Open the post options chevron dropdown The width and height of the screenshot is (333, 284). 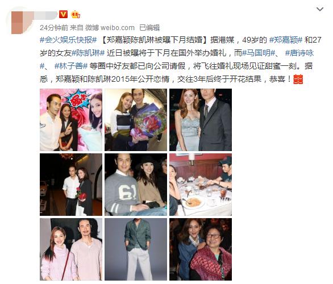319,9
